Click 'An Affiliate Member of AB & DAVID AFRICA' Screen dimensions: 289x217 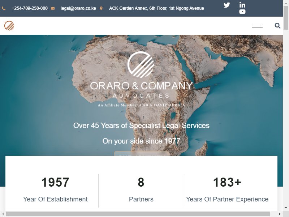pos(141,105)
